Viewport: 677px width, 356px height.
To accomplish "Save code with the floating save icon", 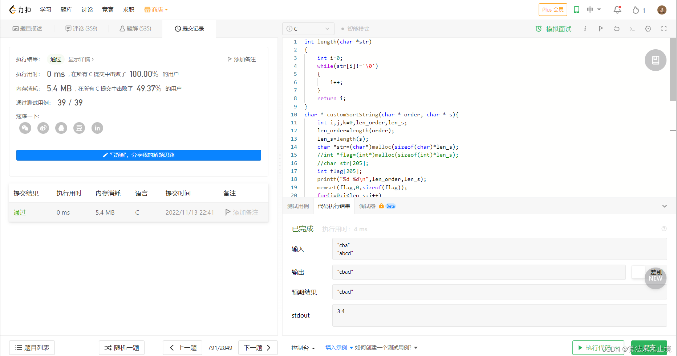I will click(x=655, y=60).
